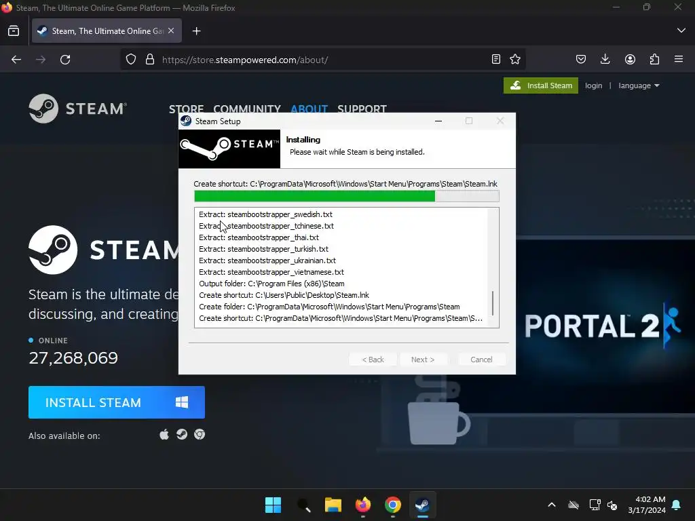695x521 pixels.
Task: Open the clock showing 4:02 AM
Action: (x=647, y=505)
